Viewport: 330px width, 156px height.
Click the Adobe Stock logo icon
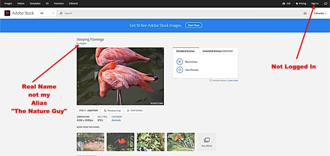coord(7,13)
